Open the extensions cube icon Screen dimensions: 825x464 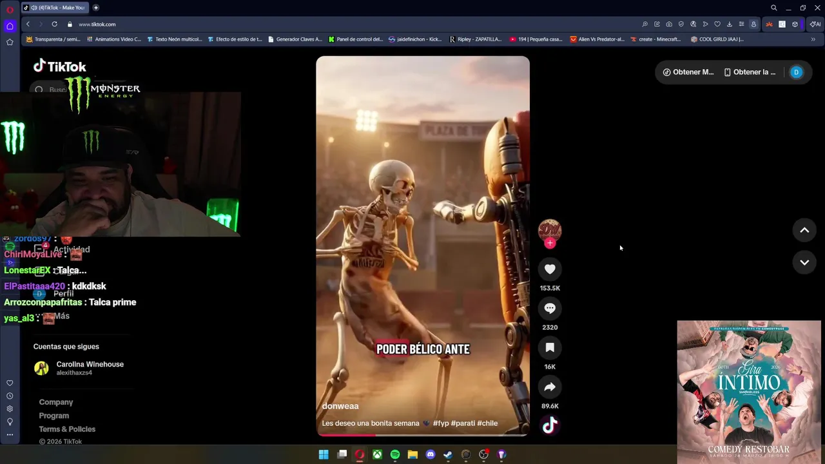795,24
